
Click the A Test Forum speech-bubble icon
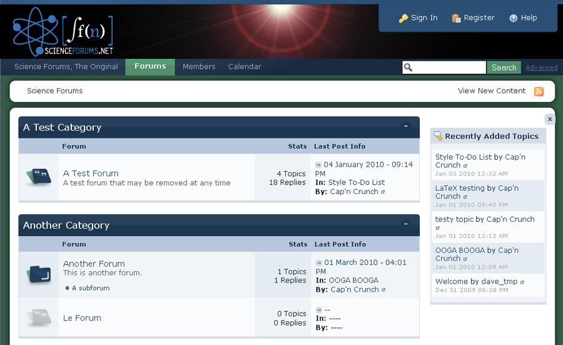[39, 177]
